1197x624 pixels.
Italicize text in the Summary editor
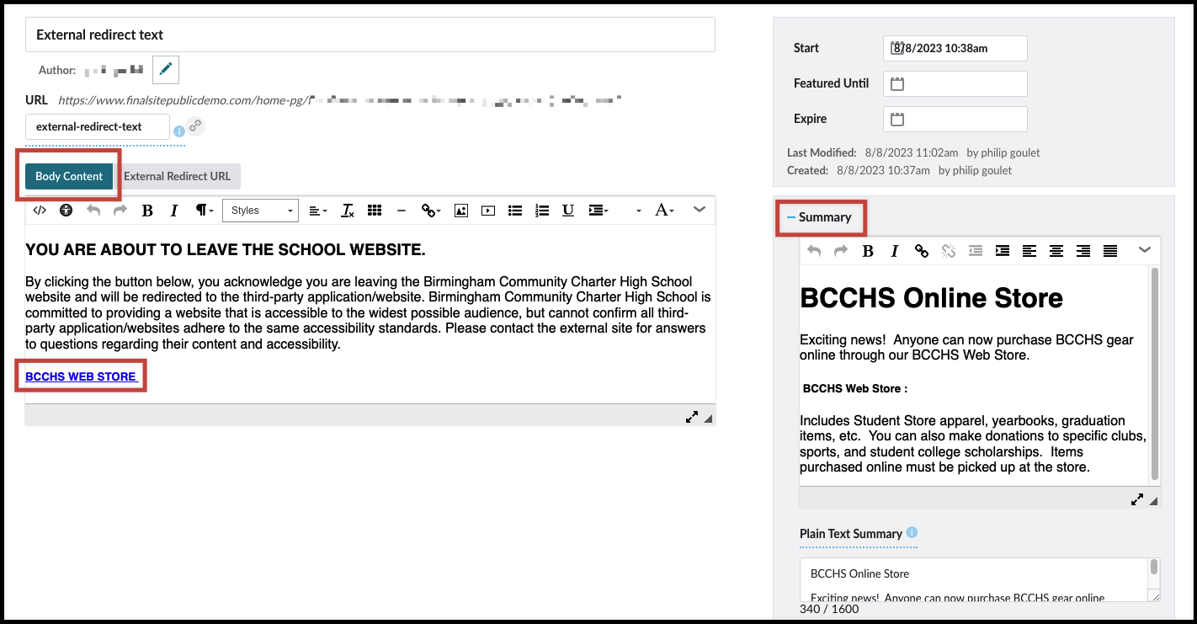(895, 251)
